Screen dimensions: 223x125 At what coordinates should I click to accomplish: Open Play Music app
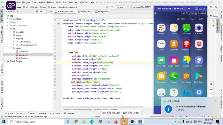(186, 76)
